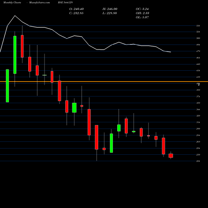Click the 344 price axis label
This screenshot has height=208, width=208.
point(198,109)
